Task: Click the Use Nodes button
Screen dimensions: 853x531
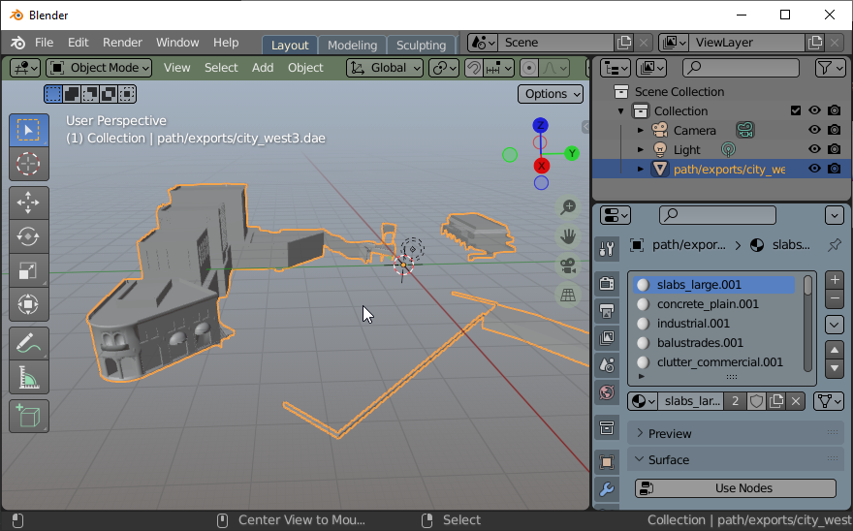Action: tap(736, 488)
